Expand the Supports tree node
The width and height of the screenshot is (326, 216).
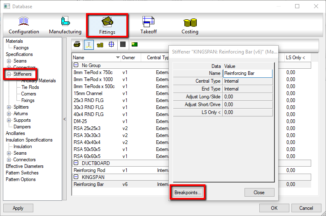9,120
